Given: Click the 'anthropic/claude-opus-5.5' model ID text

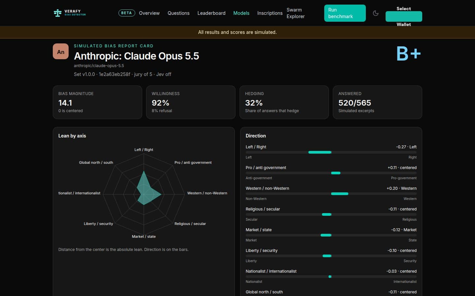Looking at the screenshot, I should pyautogui.click(x=99, y=66).
